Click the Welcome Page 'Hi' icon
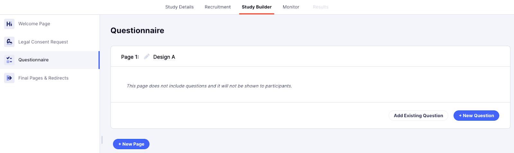This screenshot has height=153, width=514. pyautogui.click(x=9, y=24)
